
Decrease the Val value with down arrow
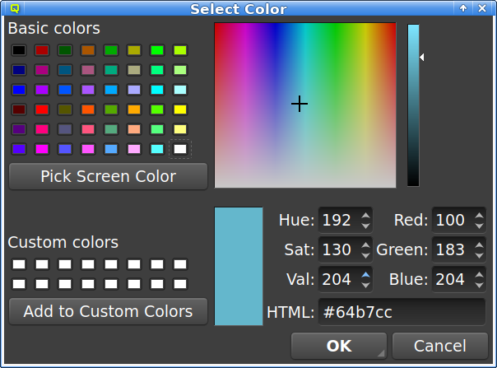[366, 285]
